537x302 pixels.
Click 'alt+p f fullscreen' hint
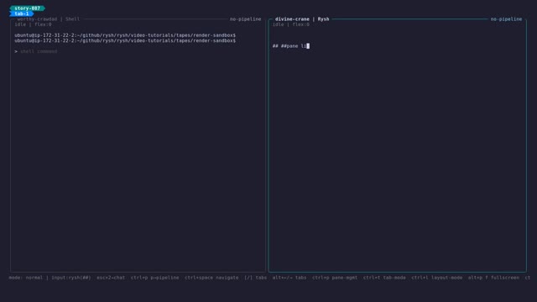pyautogui.click(x=493, y=278)
